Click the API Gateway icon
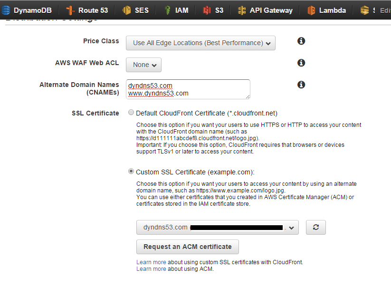 pos(242,10)
